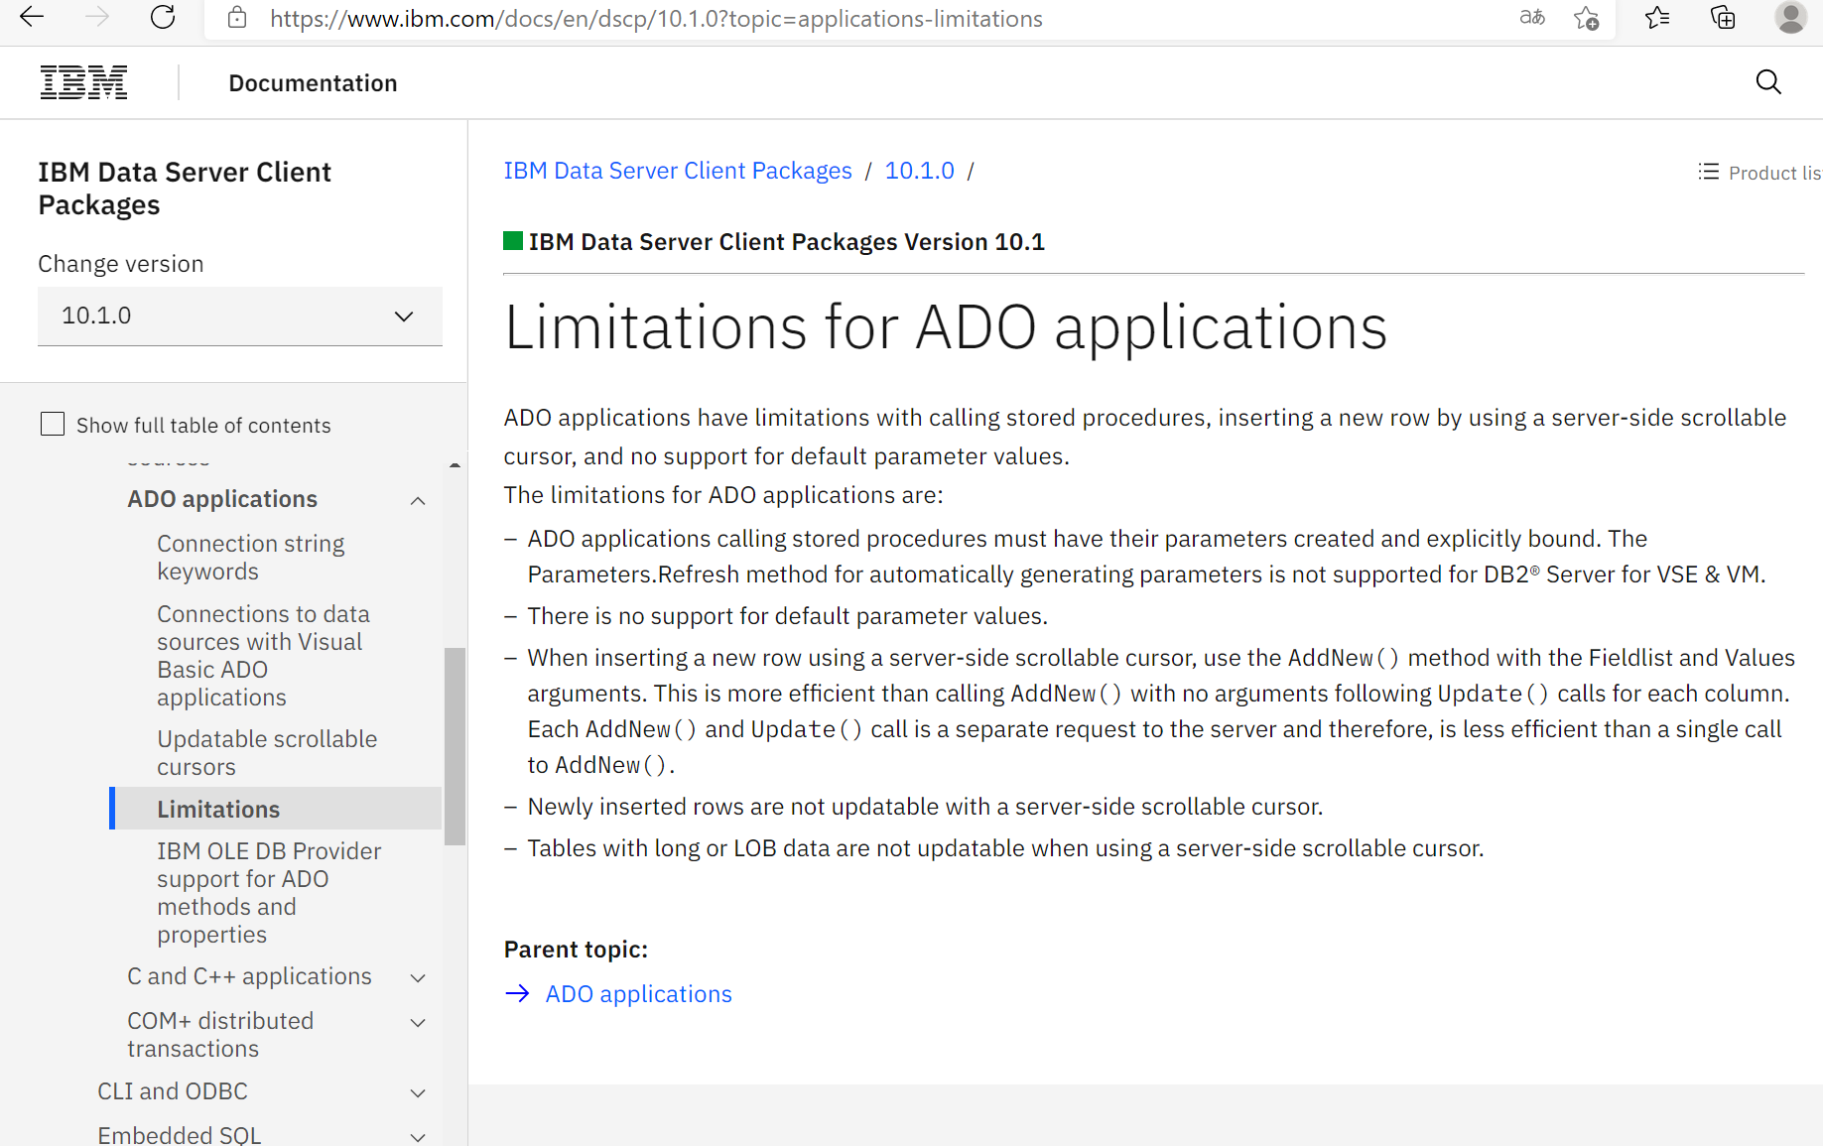Expand the CLI and ODBC section

(x=418, y=1092)
